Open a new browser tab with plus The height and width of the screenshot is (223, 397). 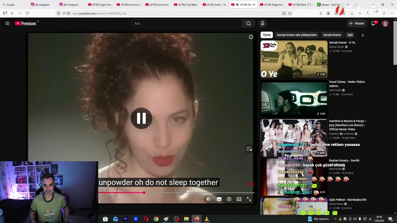pyautogui.click(x=348, y=5)
